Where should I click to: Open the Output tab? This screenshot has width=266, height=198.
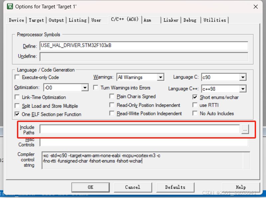click(56, 20)
